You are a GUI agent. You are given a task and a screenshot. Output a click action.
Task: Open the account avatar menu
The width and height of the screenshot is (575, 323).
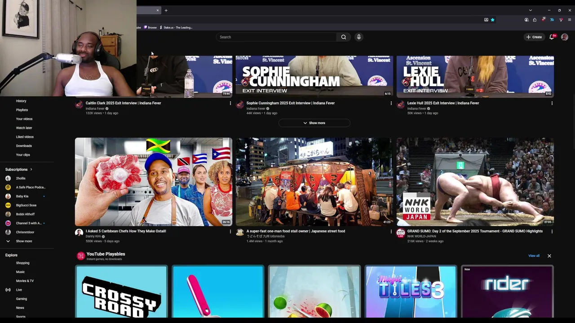pyautogui.click(x=565, y=37)
